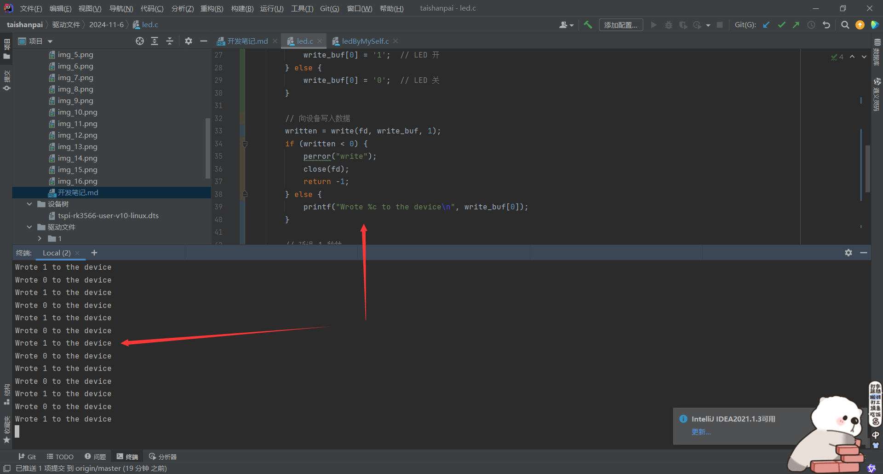Click the Git push arrow icon
The width and height of the screenshot is (883, 474).
pyautogui.click(x=796, y=25)
